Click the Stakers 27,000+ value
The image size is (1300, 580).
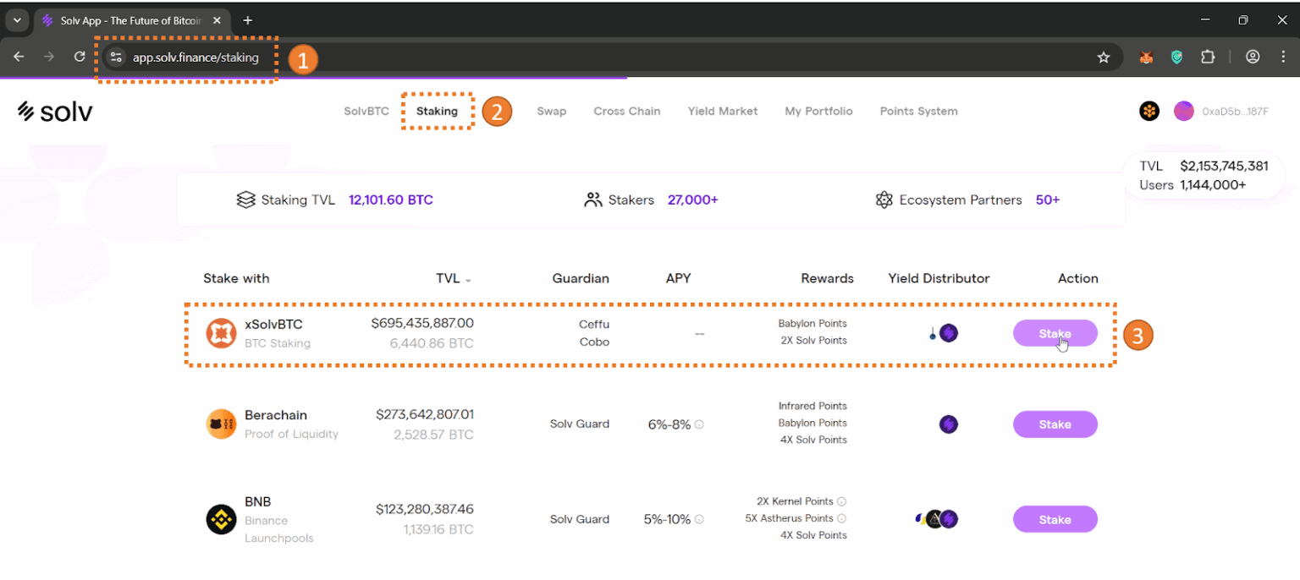point(693,200)
